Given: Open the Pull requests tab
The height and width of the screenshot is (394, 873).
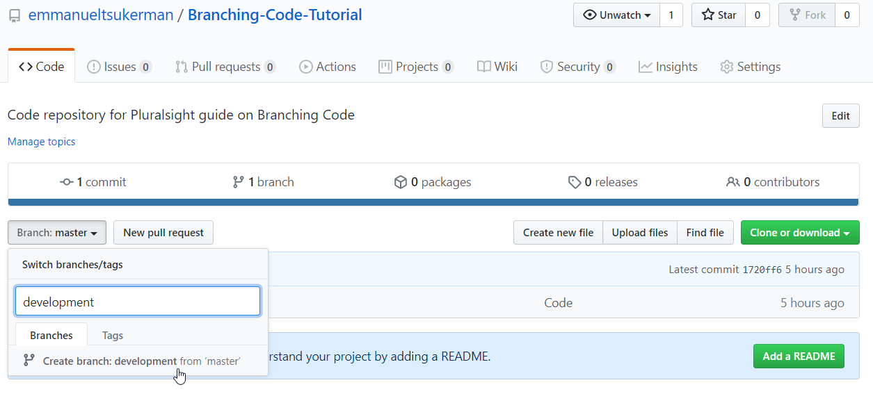Looking at the screenshot, I should pos(225,67).
